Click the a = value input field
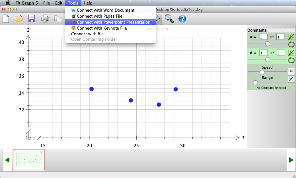This screenshot has height=178, width=296. pos(263,37)
